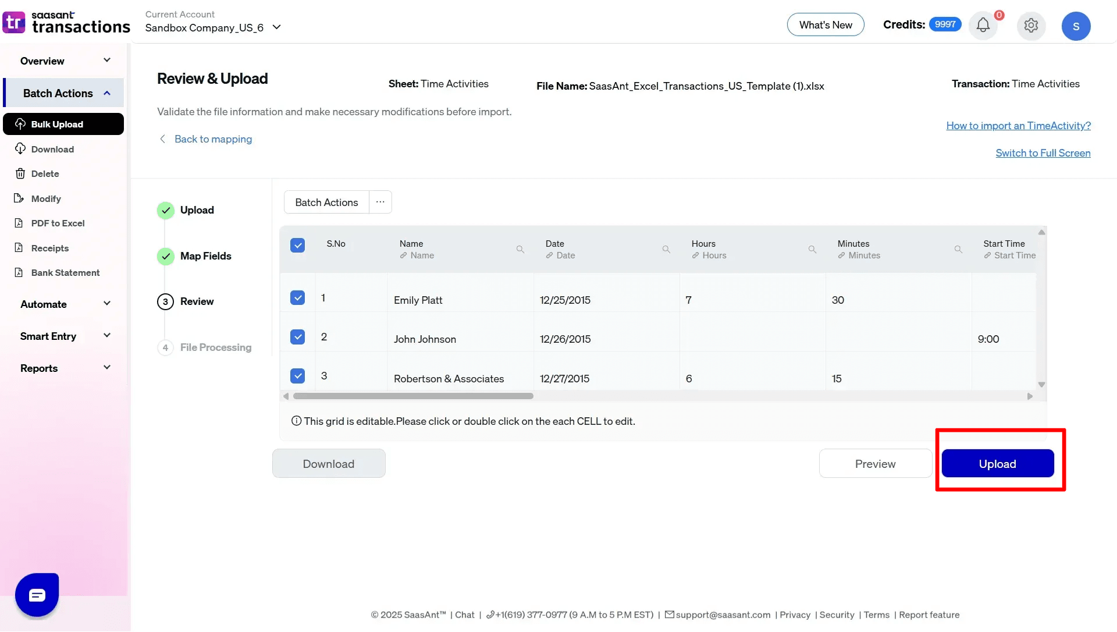
Task: Click the Modify file icon in sidebar
Action: (19, 198)
